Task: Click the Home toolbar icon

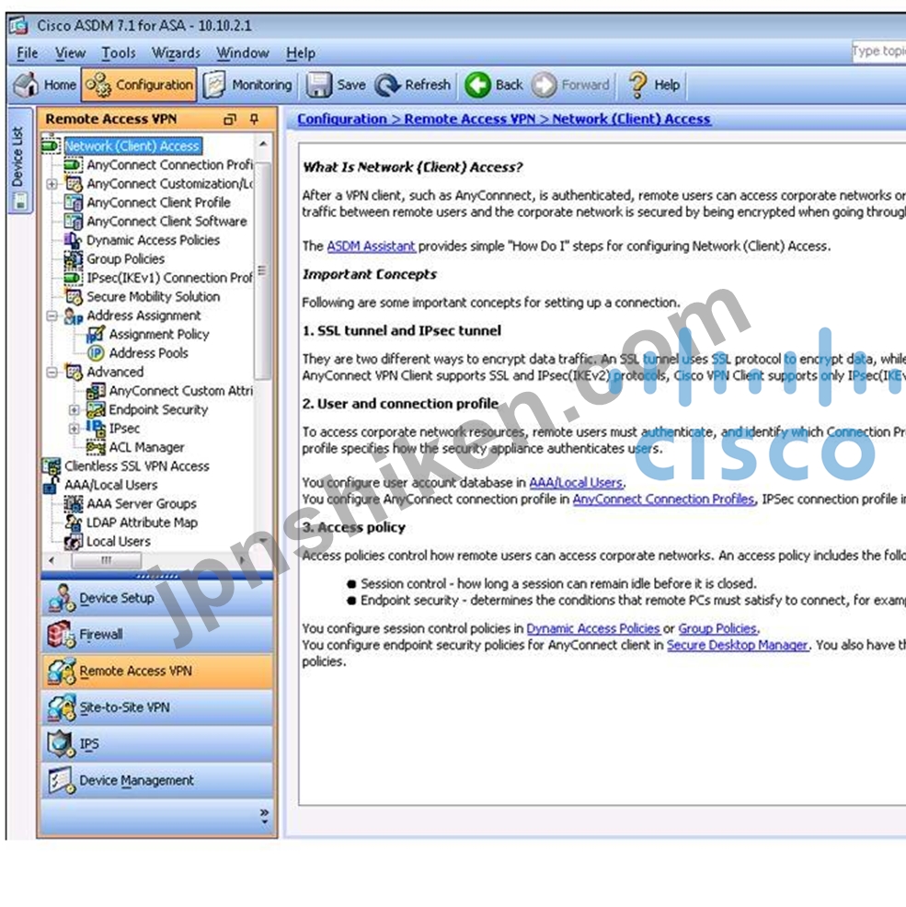Action: (x=26, y=85)
